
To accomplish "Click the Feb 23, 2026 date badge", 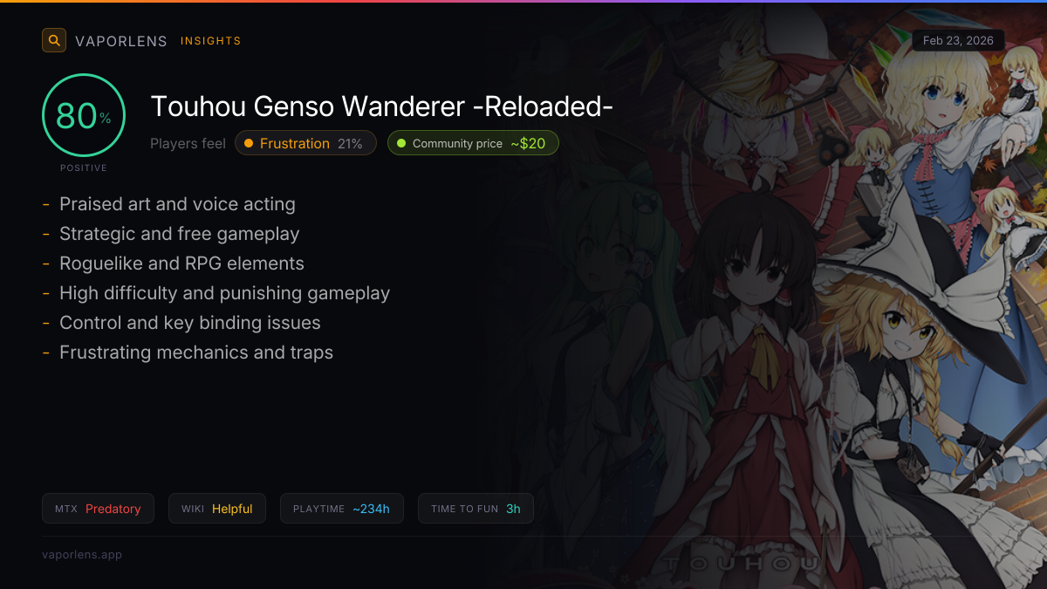I will pos(958,41).
